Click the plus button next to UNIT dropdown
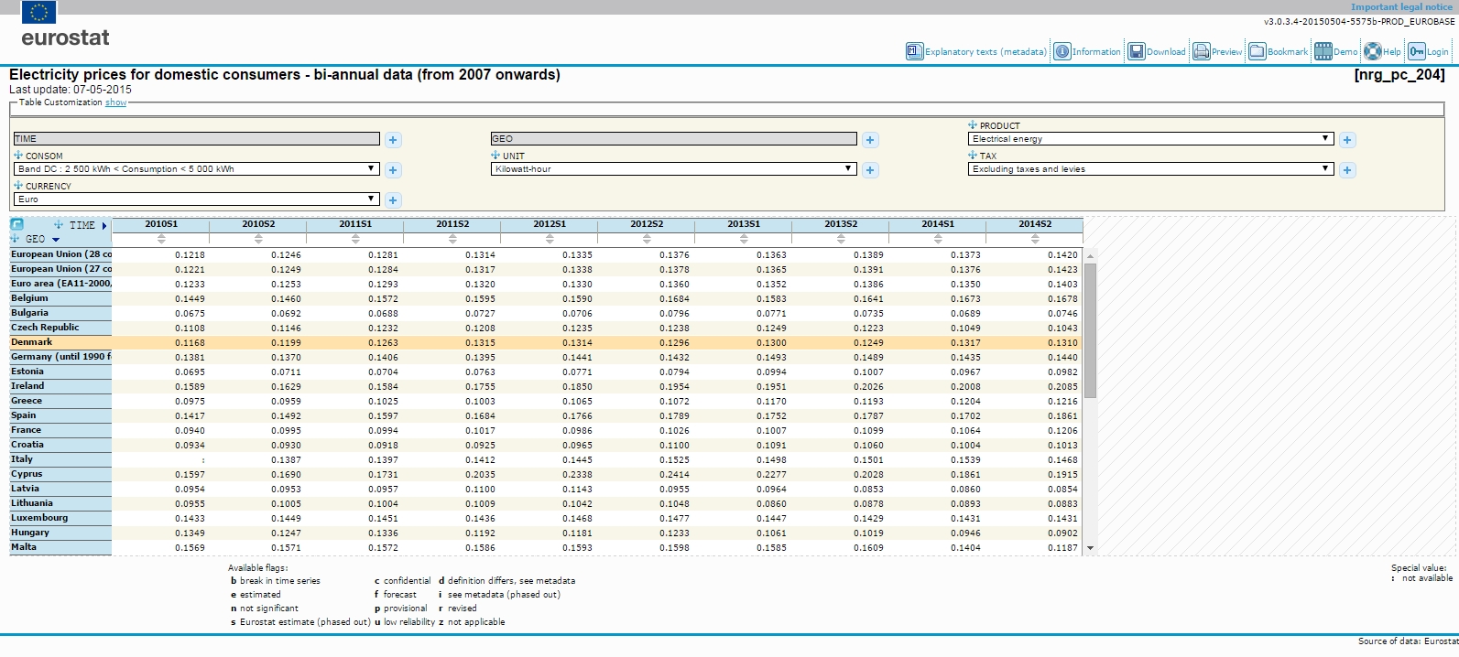The height and width of the screenshot is (657, 1459). coord(870,170)
